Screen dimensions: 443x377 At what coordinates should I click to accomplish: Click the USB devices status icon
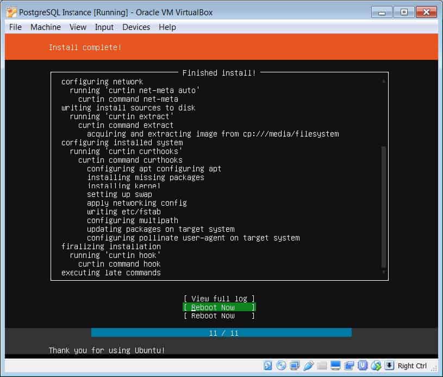[308, 366]
